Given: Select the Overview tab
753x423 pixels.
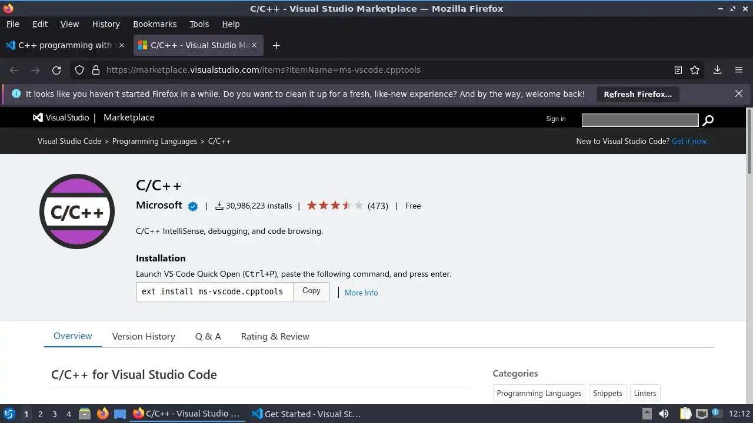Looking at the screenshot, I should coord(73,336).
